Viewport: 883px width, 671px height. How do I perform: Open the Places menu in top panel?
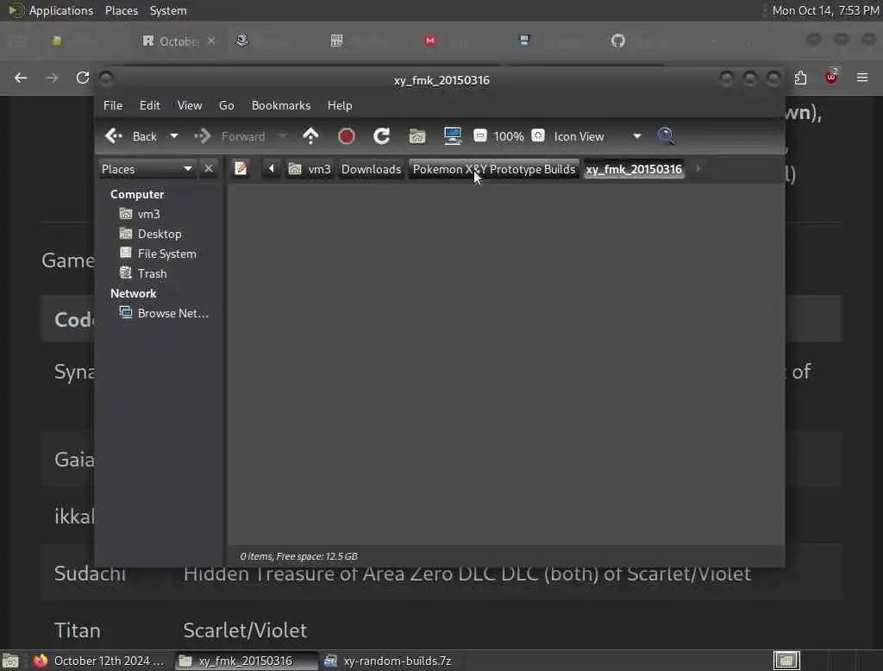coord(121,10)
